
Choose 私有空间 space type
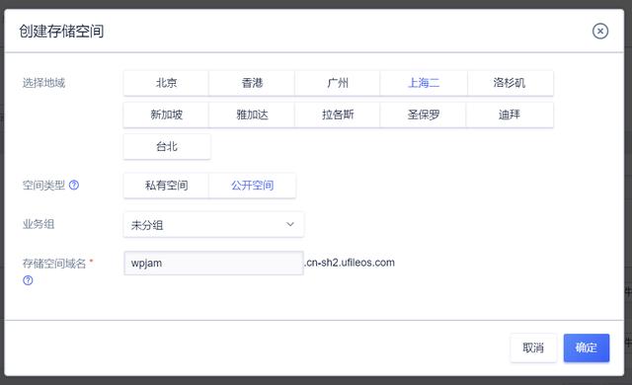coord(166,186)
